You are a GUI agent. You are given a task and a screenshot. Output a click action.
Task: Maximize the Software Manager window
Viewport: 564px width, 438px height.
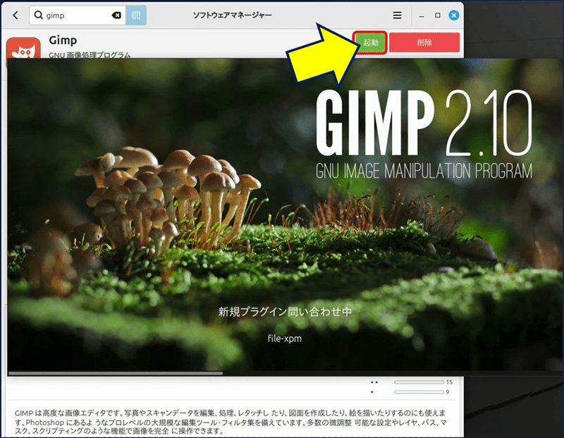click(x=437, y=15)
